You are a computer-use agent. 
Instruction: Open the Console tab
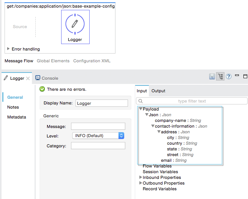pos(47,78)
